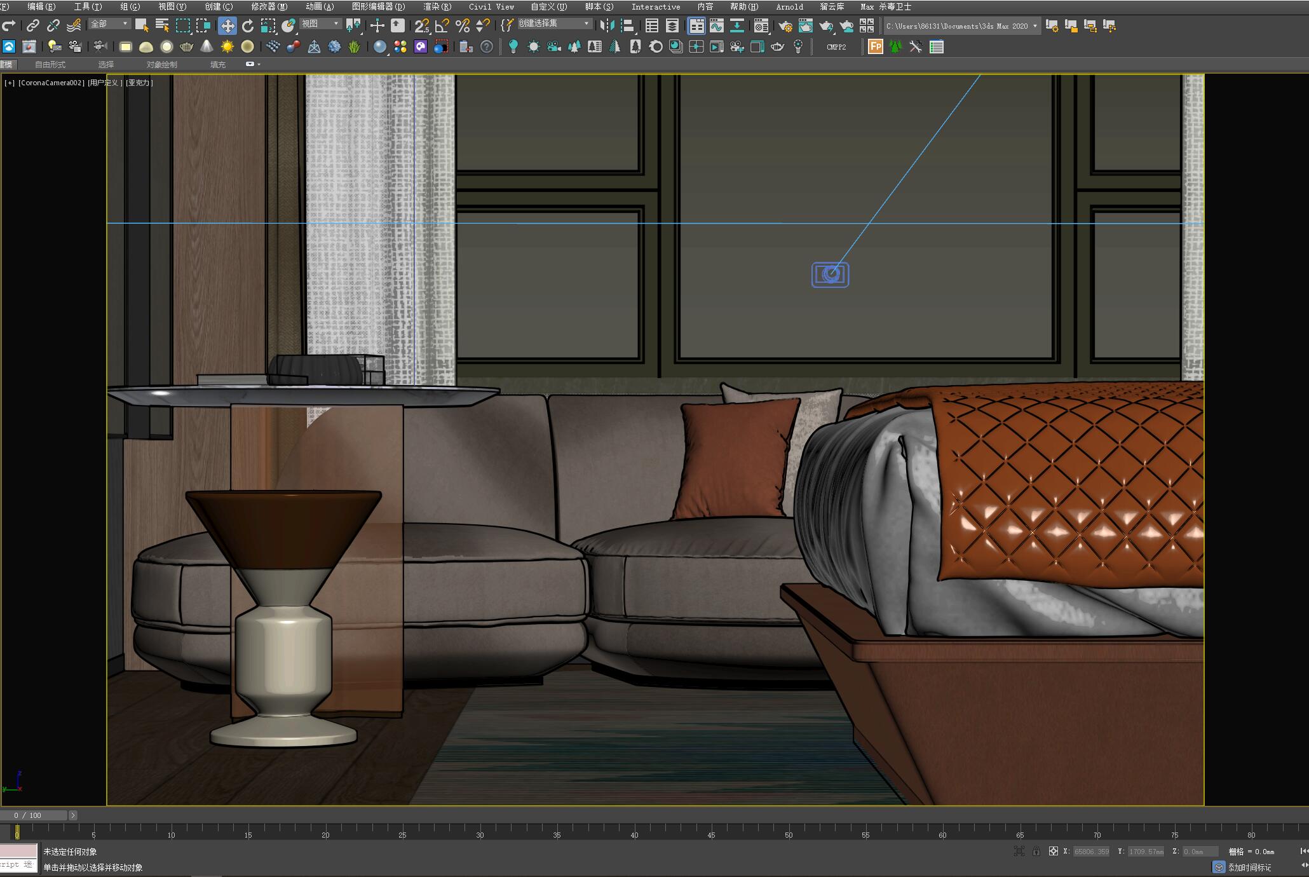The width and height of the screenshot is (1309, 877).
Task: Toggle the percent snap button
Action: [x=462, y=25]
